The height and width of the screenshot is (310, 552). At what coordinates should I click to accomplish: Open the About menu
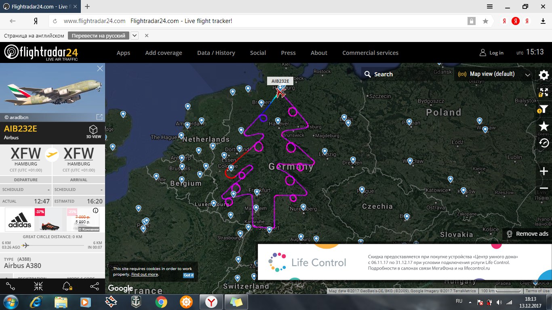click(x=319, y=53)
